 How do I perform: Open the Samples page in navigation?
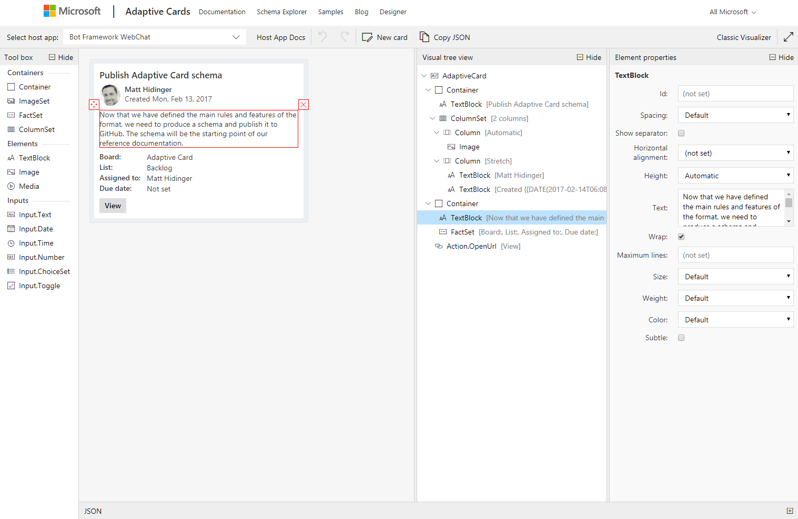(x=330, y=12)
